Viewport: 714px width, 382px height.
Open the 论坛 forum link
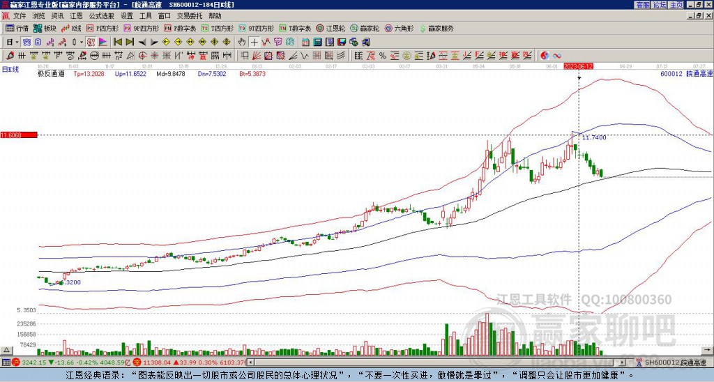coord(659,5)
